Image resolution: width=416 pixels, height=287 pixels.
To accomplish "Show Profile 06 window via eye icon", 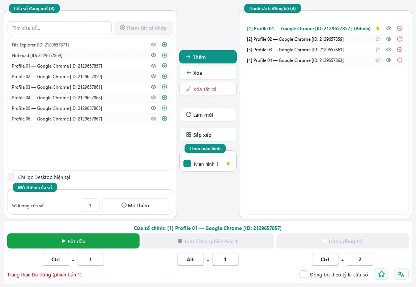I will coord(154,119).
